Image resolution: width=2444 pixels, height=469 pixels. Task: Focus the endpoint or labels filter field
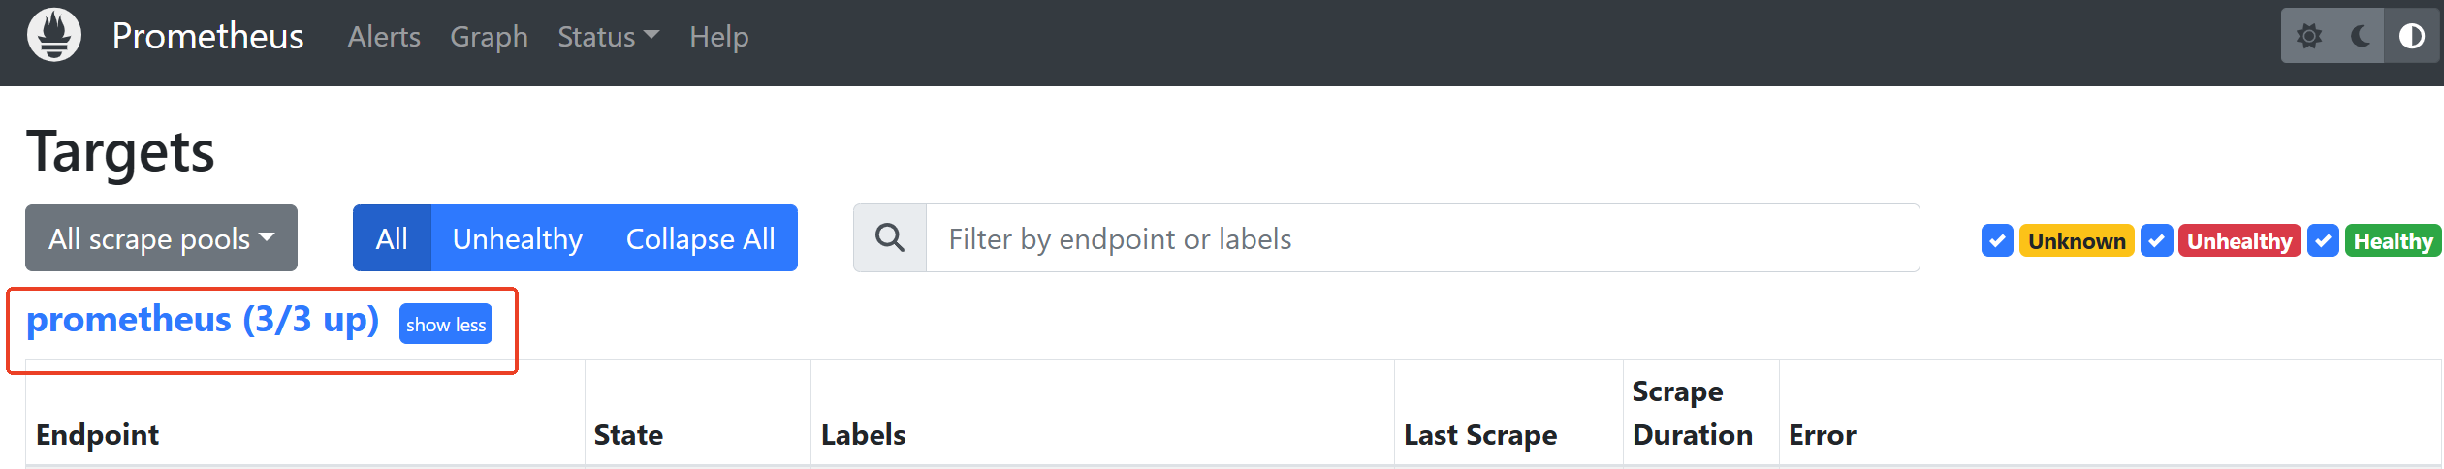pos(1421,238)
